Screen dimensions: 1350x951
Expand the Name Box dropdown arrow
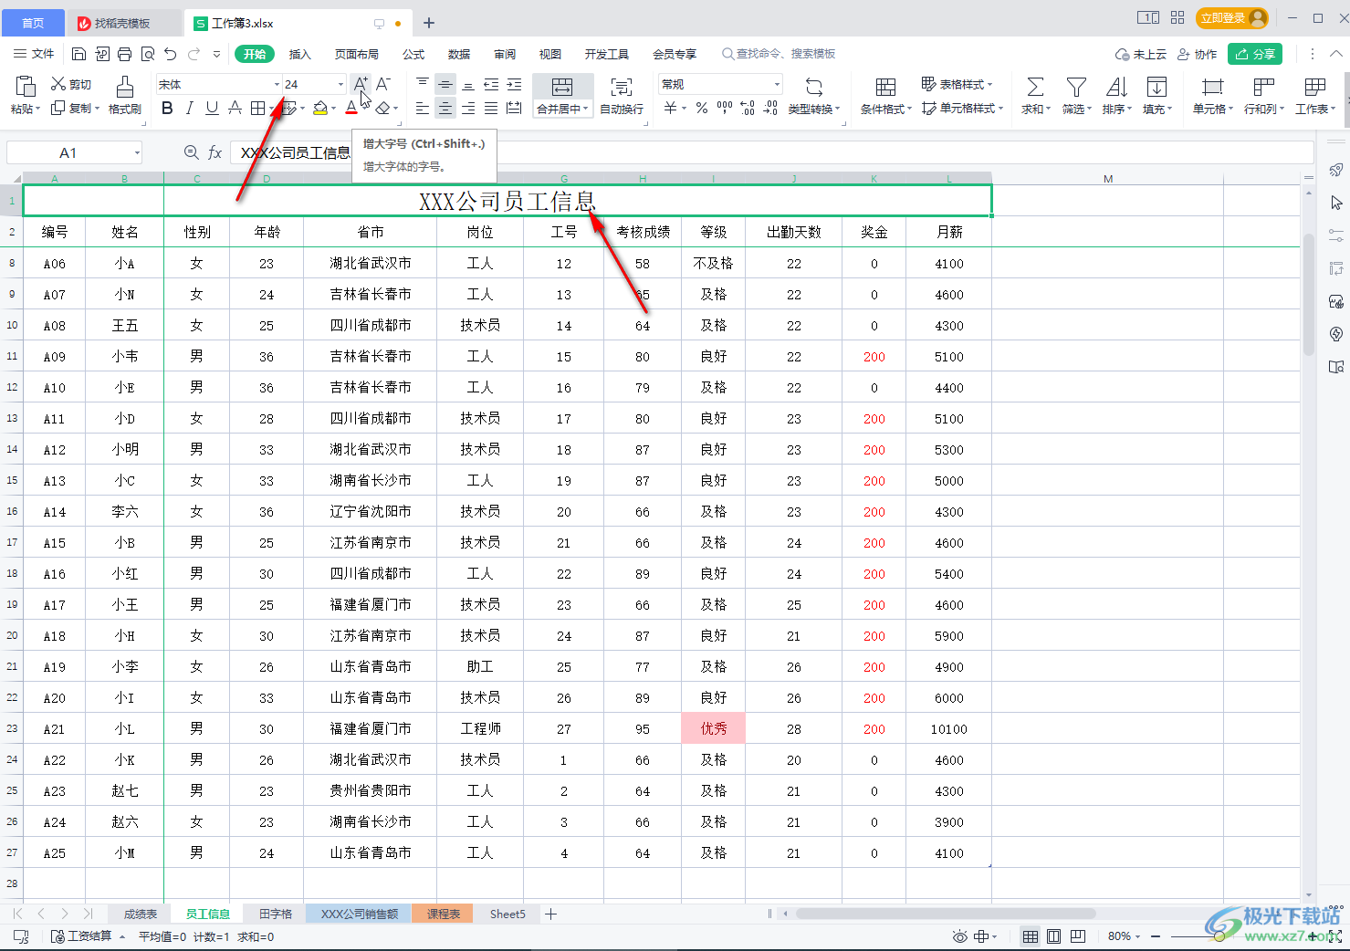tap(137, 152)
